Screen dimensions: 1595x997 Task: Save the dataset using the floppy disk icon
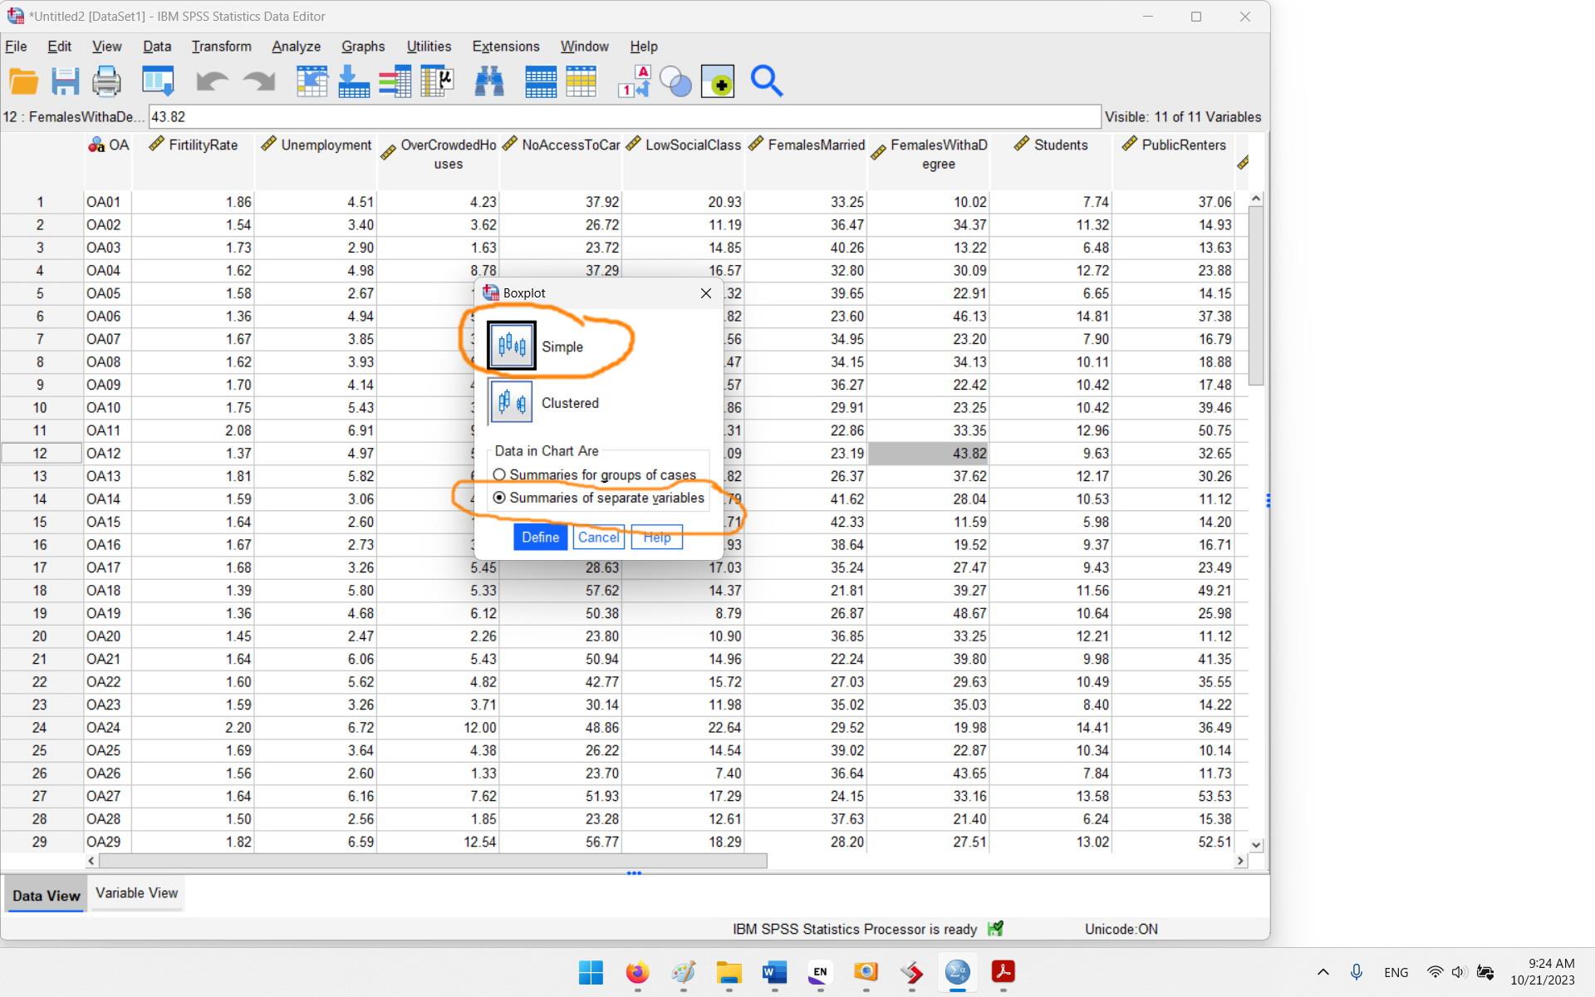(x=65, y=81)
